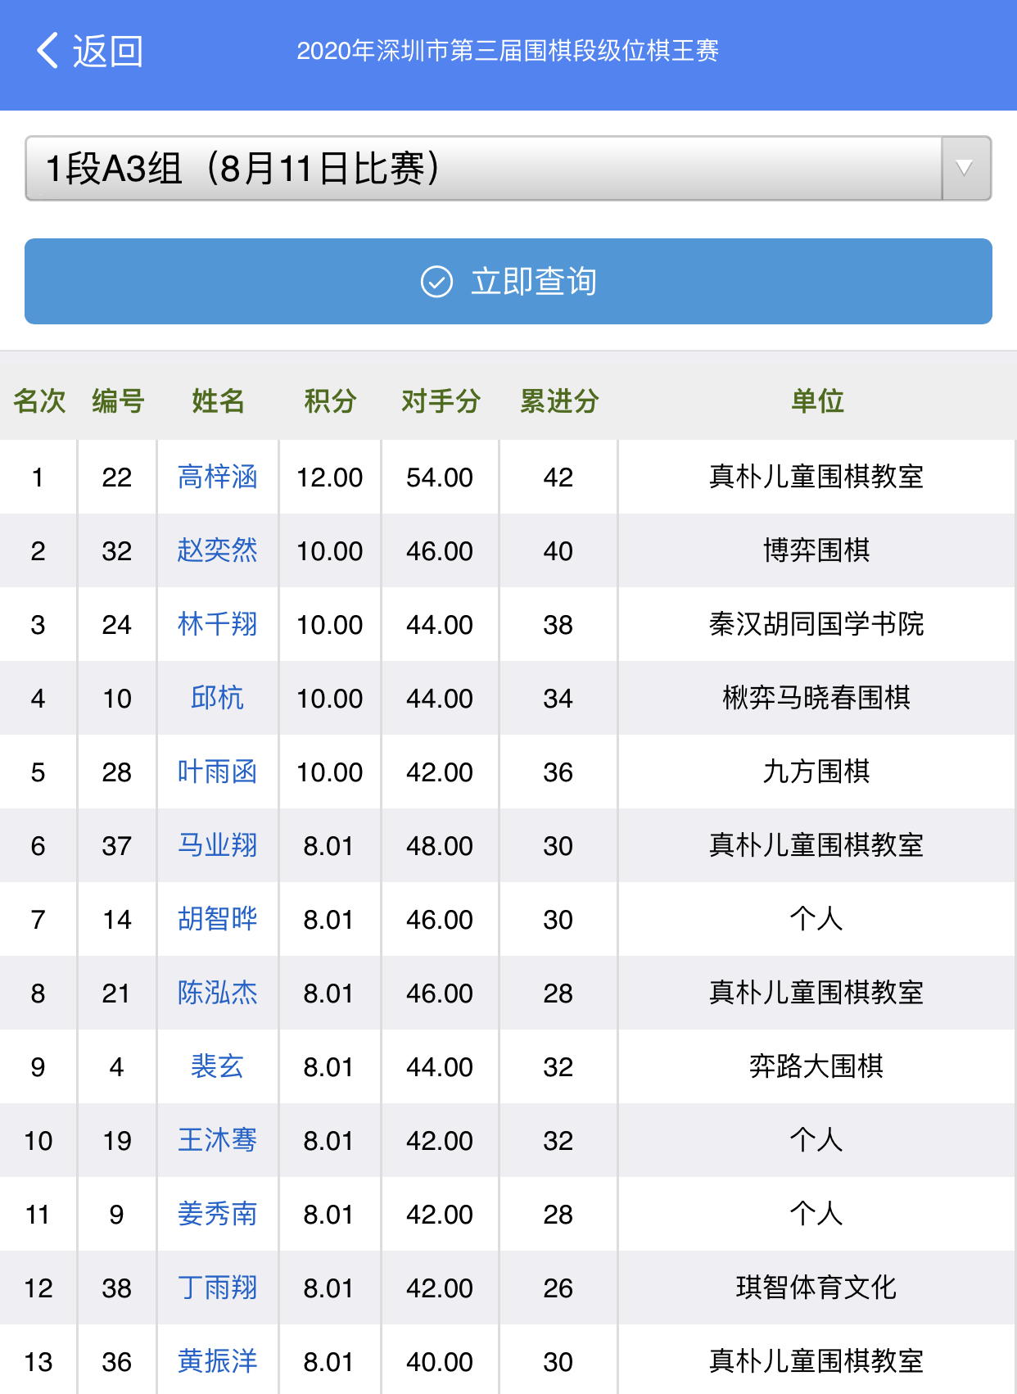
Task: Select player link 王沐骞
Action: 217,1140
